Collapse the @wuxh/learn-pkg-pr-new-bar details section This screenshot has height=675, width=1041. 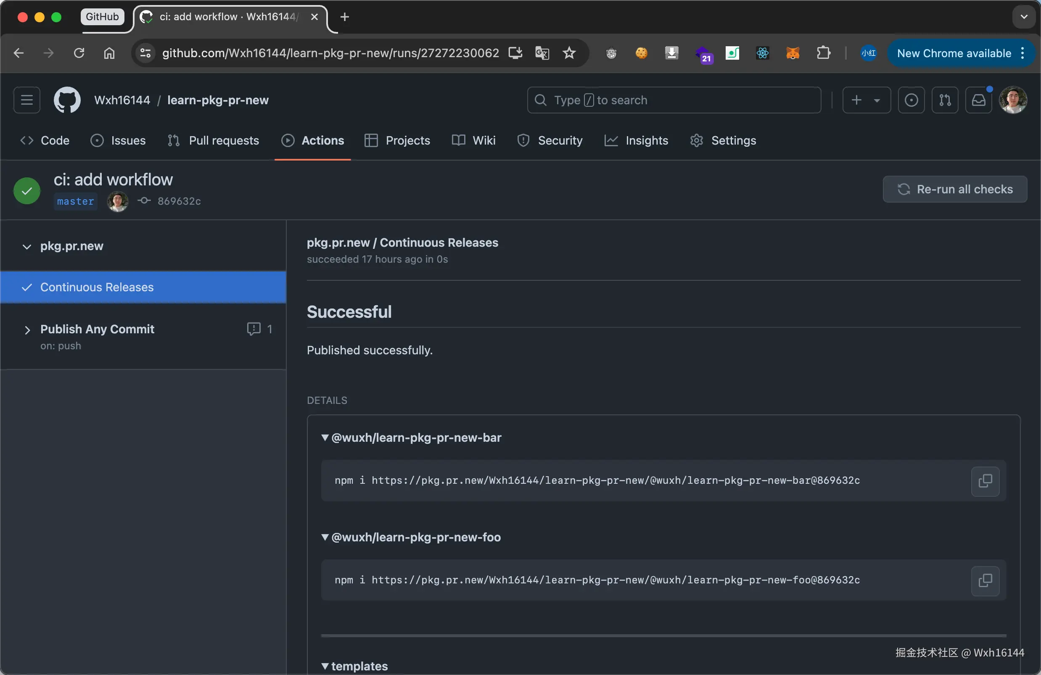pyautogui.click(x=325, y=438)
